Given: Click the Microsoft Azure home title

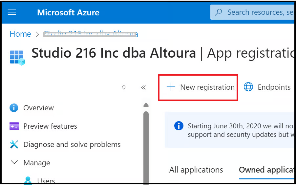Looking at the screenshot, I should tap(68, 13).
